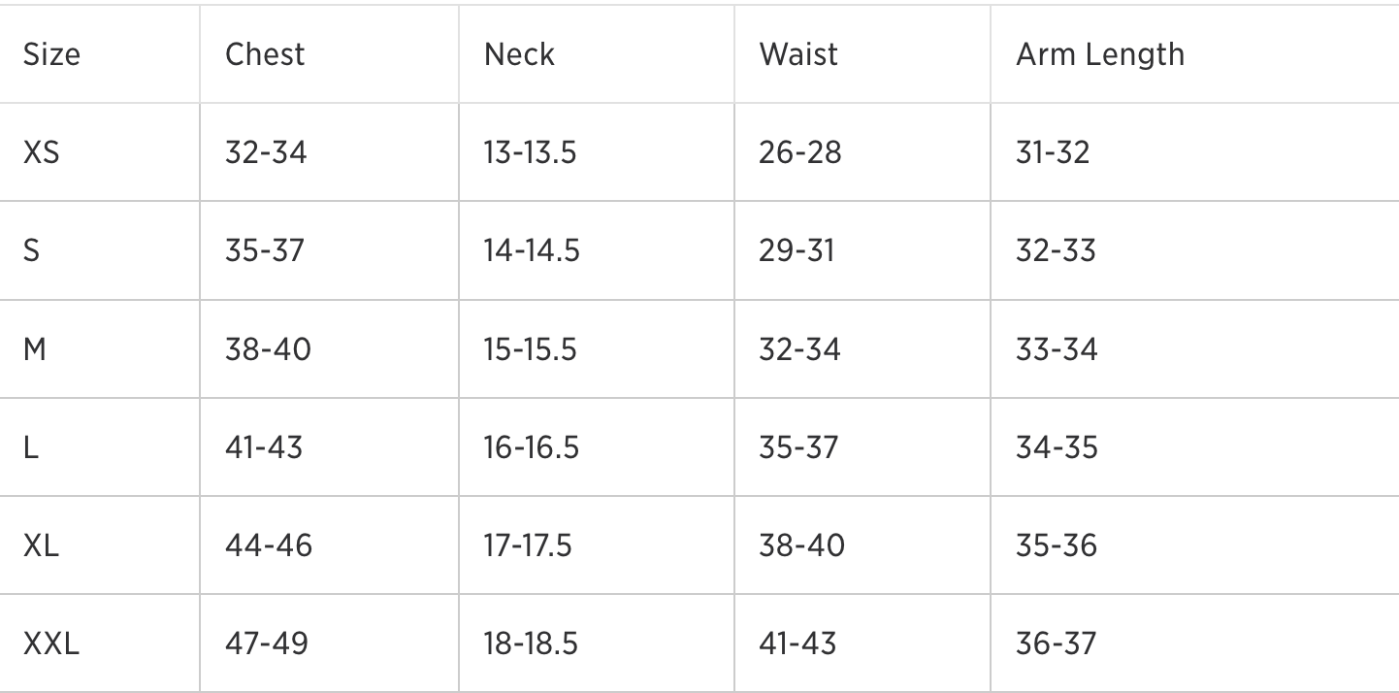The width and height of the screenshot is (1399, 693).
Task: Click the arm length value 34-35
Action: 1057,446
